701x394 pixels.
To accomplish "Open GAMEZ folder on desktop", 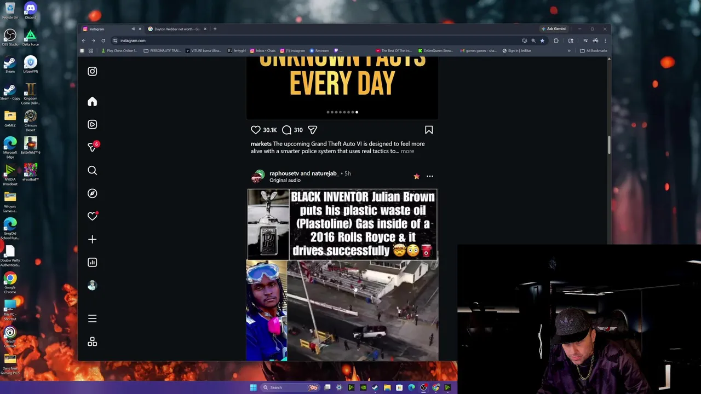I will [x=10, y=118].
